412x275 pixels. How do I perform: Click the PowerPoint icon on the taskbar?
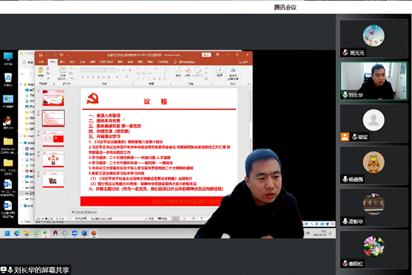pyautogui.click(x=94, y=233)
